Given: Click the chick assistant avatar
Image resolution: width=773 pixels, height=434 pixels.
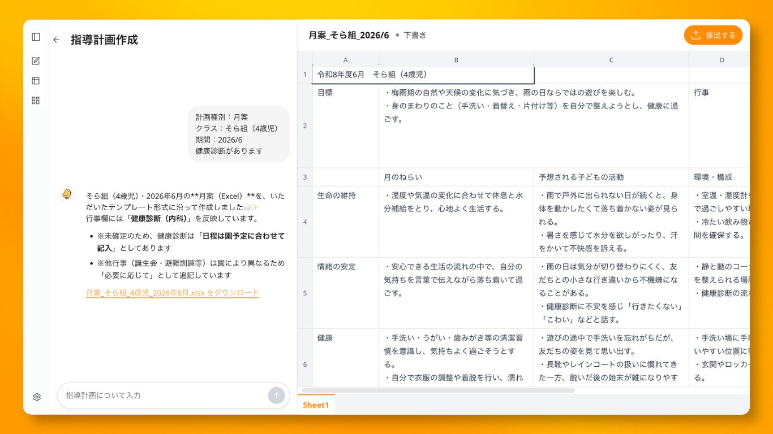Looking at the screenshot, I should pyautogui.click(x=67, y=194).
